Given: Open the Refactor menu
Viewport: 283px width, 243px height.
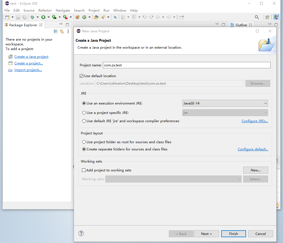Looking at the screenshot, I should pos(45,10).
